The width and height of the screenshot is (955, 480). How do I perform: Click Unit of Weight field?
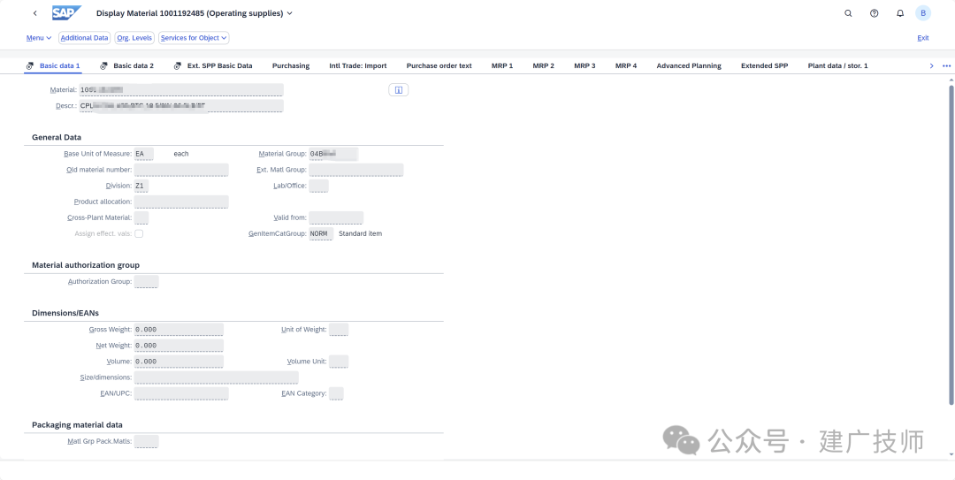tap(339, 330)
